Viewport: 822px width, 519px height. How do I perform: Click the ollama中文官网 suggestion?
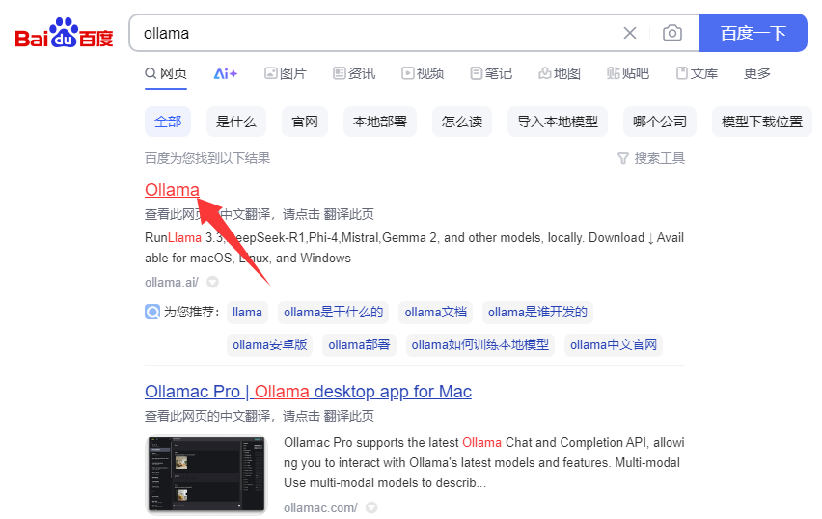pyautogui.click(x=614, y=345)
